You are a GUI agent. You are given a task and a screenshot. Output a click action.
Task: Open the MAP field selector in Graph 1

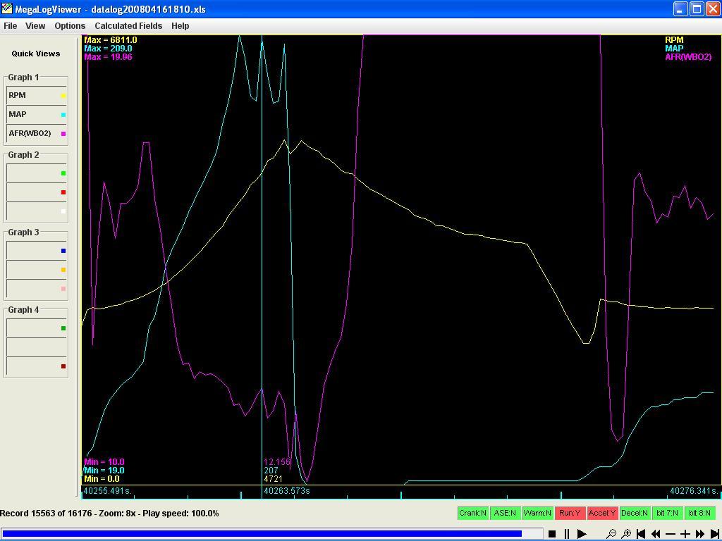click(x=36, y=114)
